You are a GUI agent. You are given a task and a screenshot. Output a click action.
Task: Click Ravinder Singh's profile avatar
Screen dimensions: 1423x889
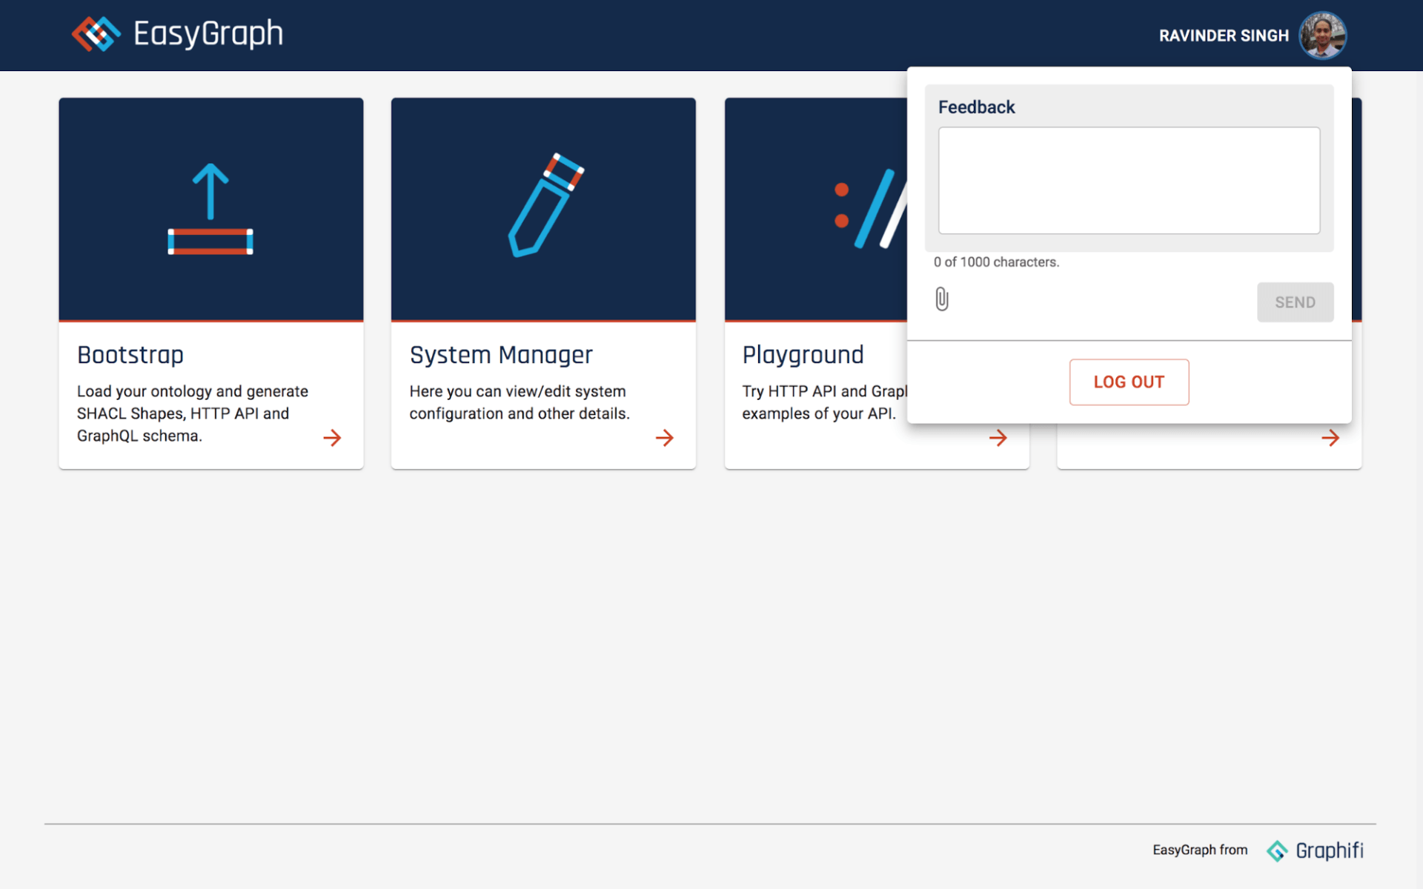coord(1323,36)
